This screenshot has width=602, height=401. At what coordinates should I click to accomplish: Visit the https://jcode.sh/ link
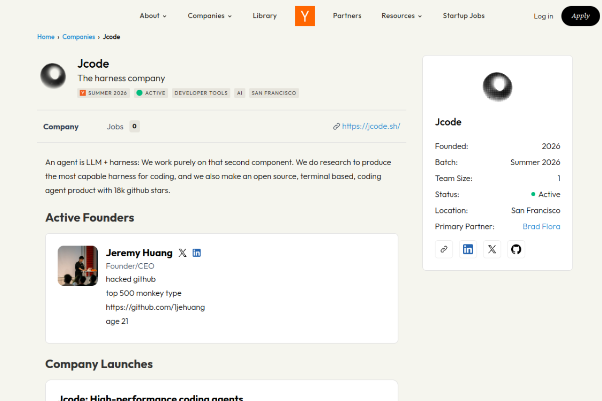tap(371, 126)
